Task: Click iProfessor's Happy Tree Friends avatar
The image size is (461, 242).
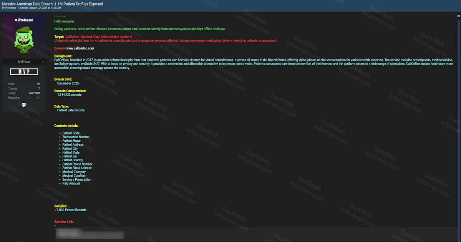Action: [23, 38]
